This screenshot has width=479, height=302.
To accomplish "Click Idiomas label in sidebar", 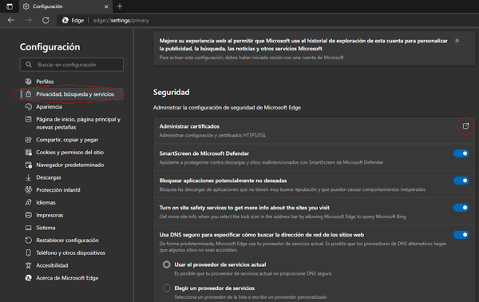I will 46,202.
